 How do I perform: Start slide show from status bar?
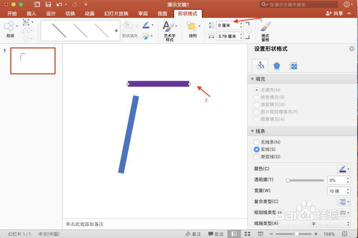[261, 234]
